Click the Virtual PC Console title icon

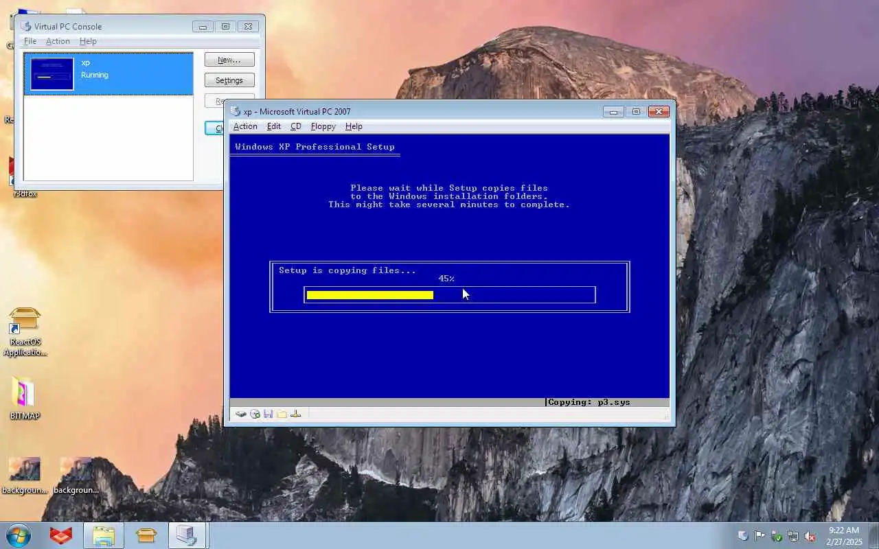coord(26,26)
